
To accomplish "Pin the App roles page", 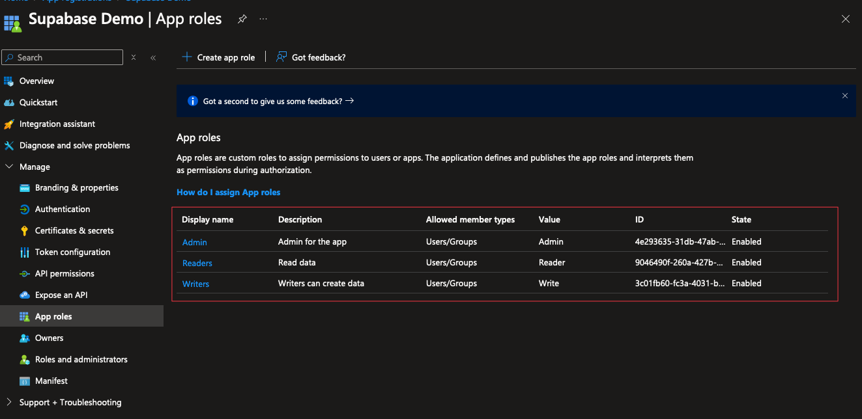I will coord(242,20).
